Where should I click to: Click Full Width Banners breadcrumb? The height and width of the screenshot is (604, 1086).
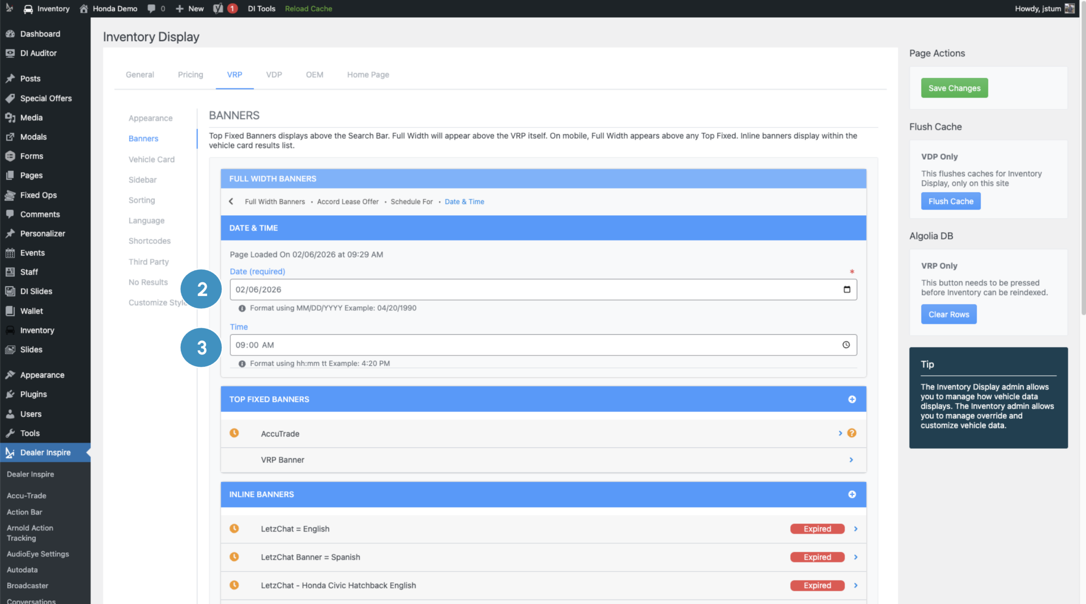(x=275, y=202)
